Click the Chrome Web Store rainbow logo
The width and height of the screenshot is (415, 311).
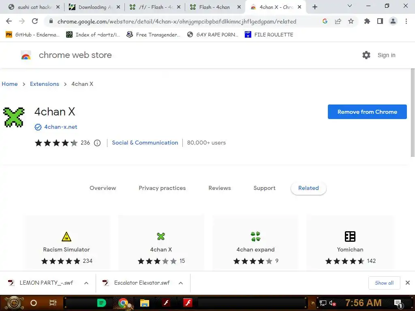click(26, 55)
